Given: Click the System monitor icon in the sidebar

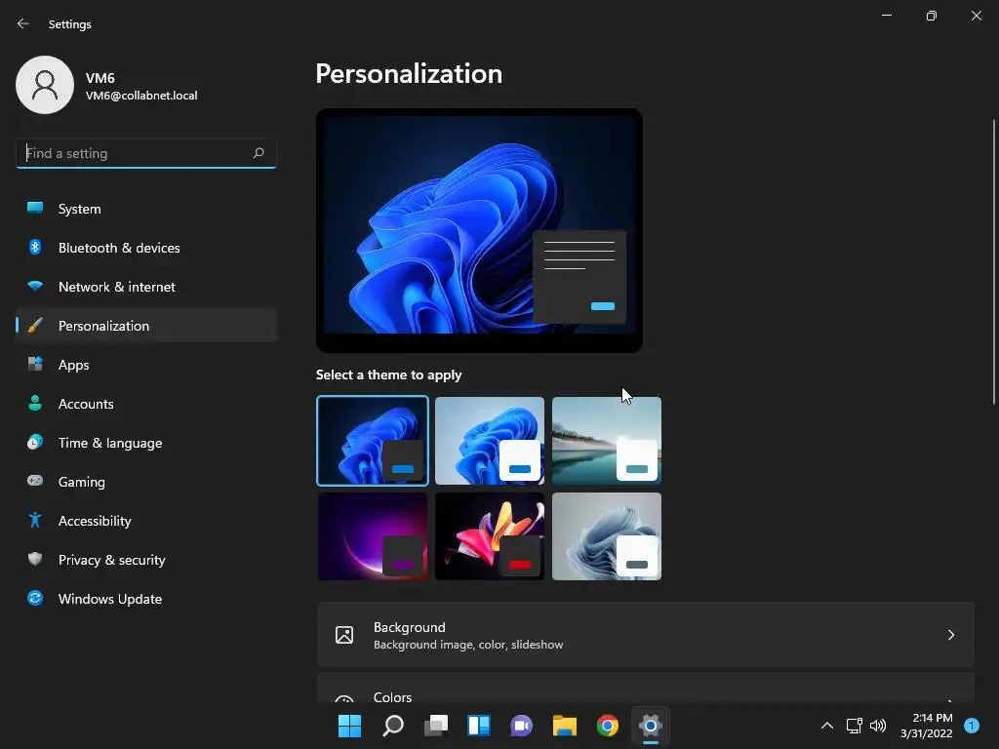Looking at the screenshot, I should tap(35, 209).
